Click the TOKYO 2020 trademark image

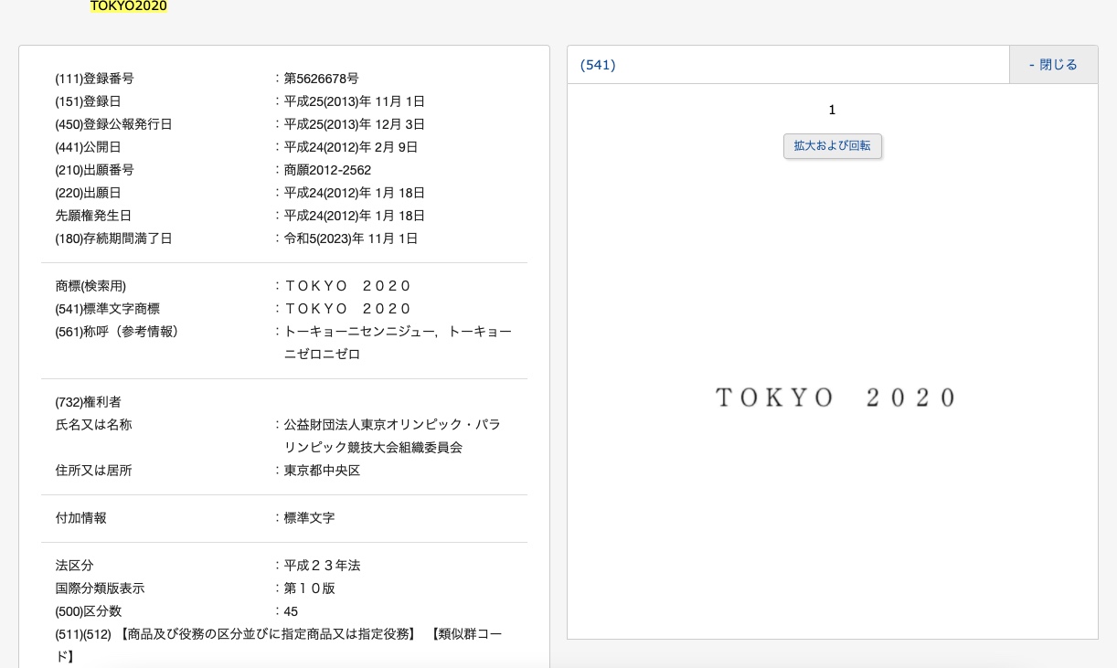pyautogui.click(x=835, y=398)
